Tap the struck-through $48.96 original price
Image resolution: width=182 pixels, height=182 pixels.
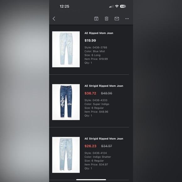(107, 93)
